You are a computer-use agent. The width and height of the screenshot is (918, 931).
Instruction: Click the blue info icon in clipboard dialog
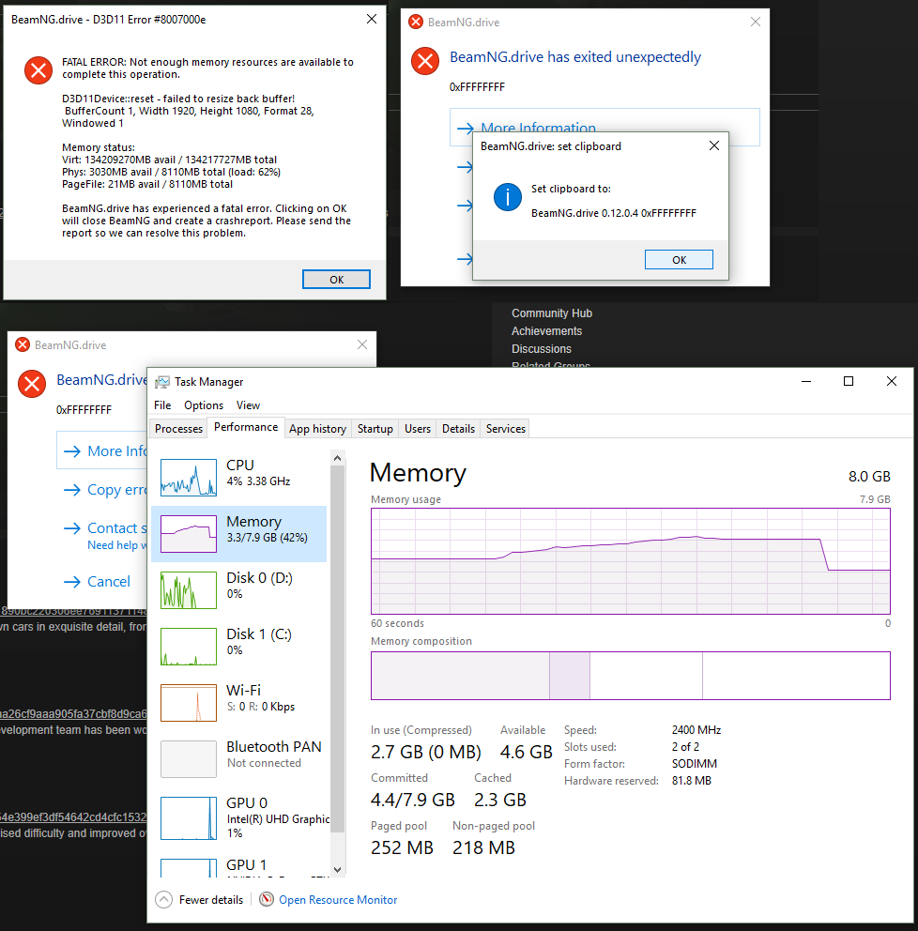pyautogui.click(x=508, y=196)
